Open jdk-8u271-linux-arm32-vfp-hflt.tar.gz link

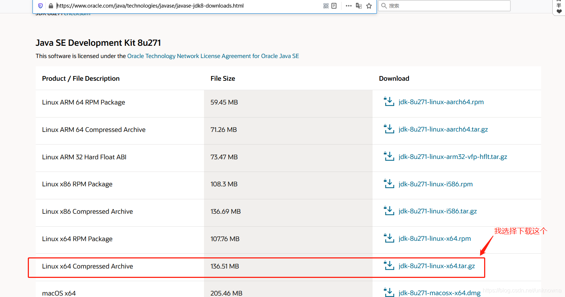[x=453, y=157]
